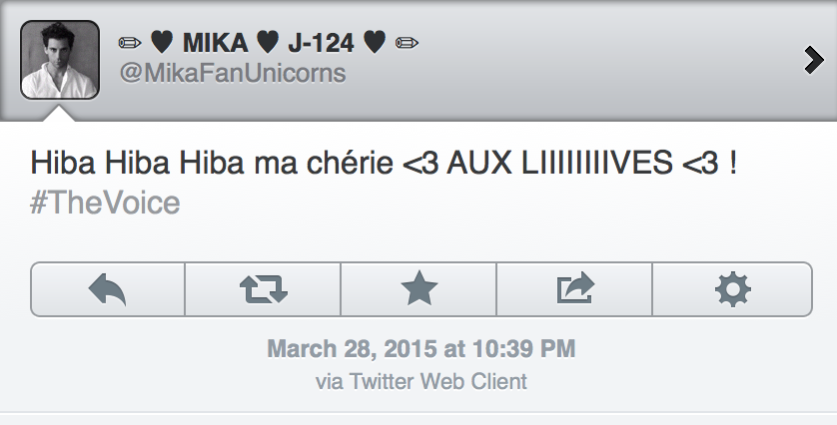This screenshot has width=837, height=425.
Task: Click the via Twitter Web Client source
Action: pos(420,381)
